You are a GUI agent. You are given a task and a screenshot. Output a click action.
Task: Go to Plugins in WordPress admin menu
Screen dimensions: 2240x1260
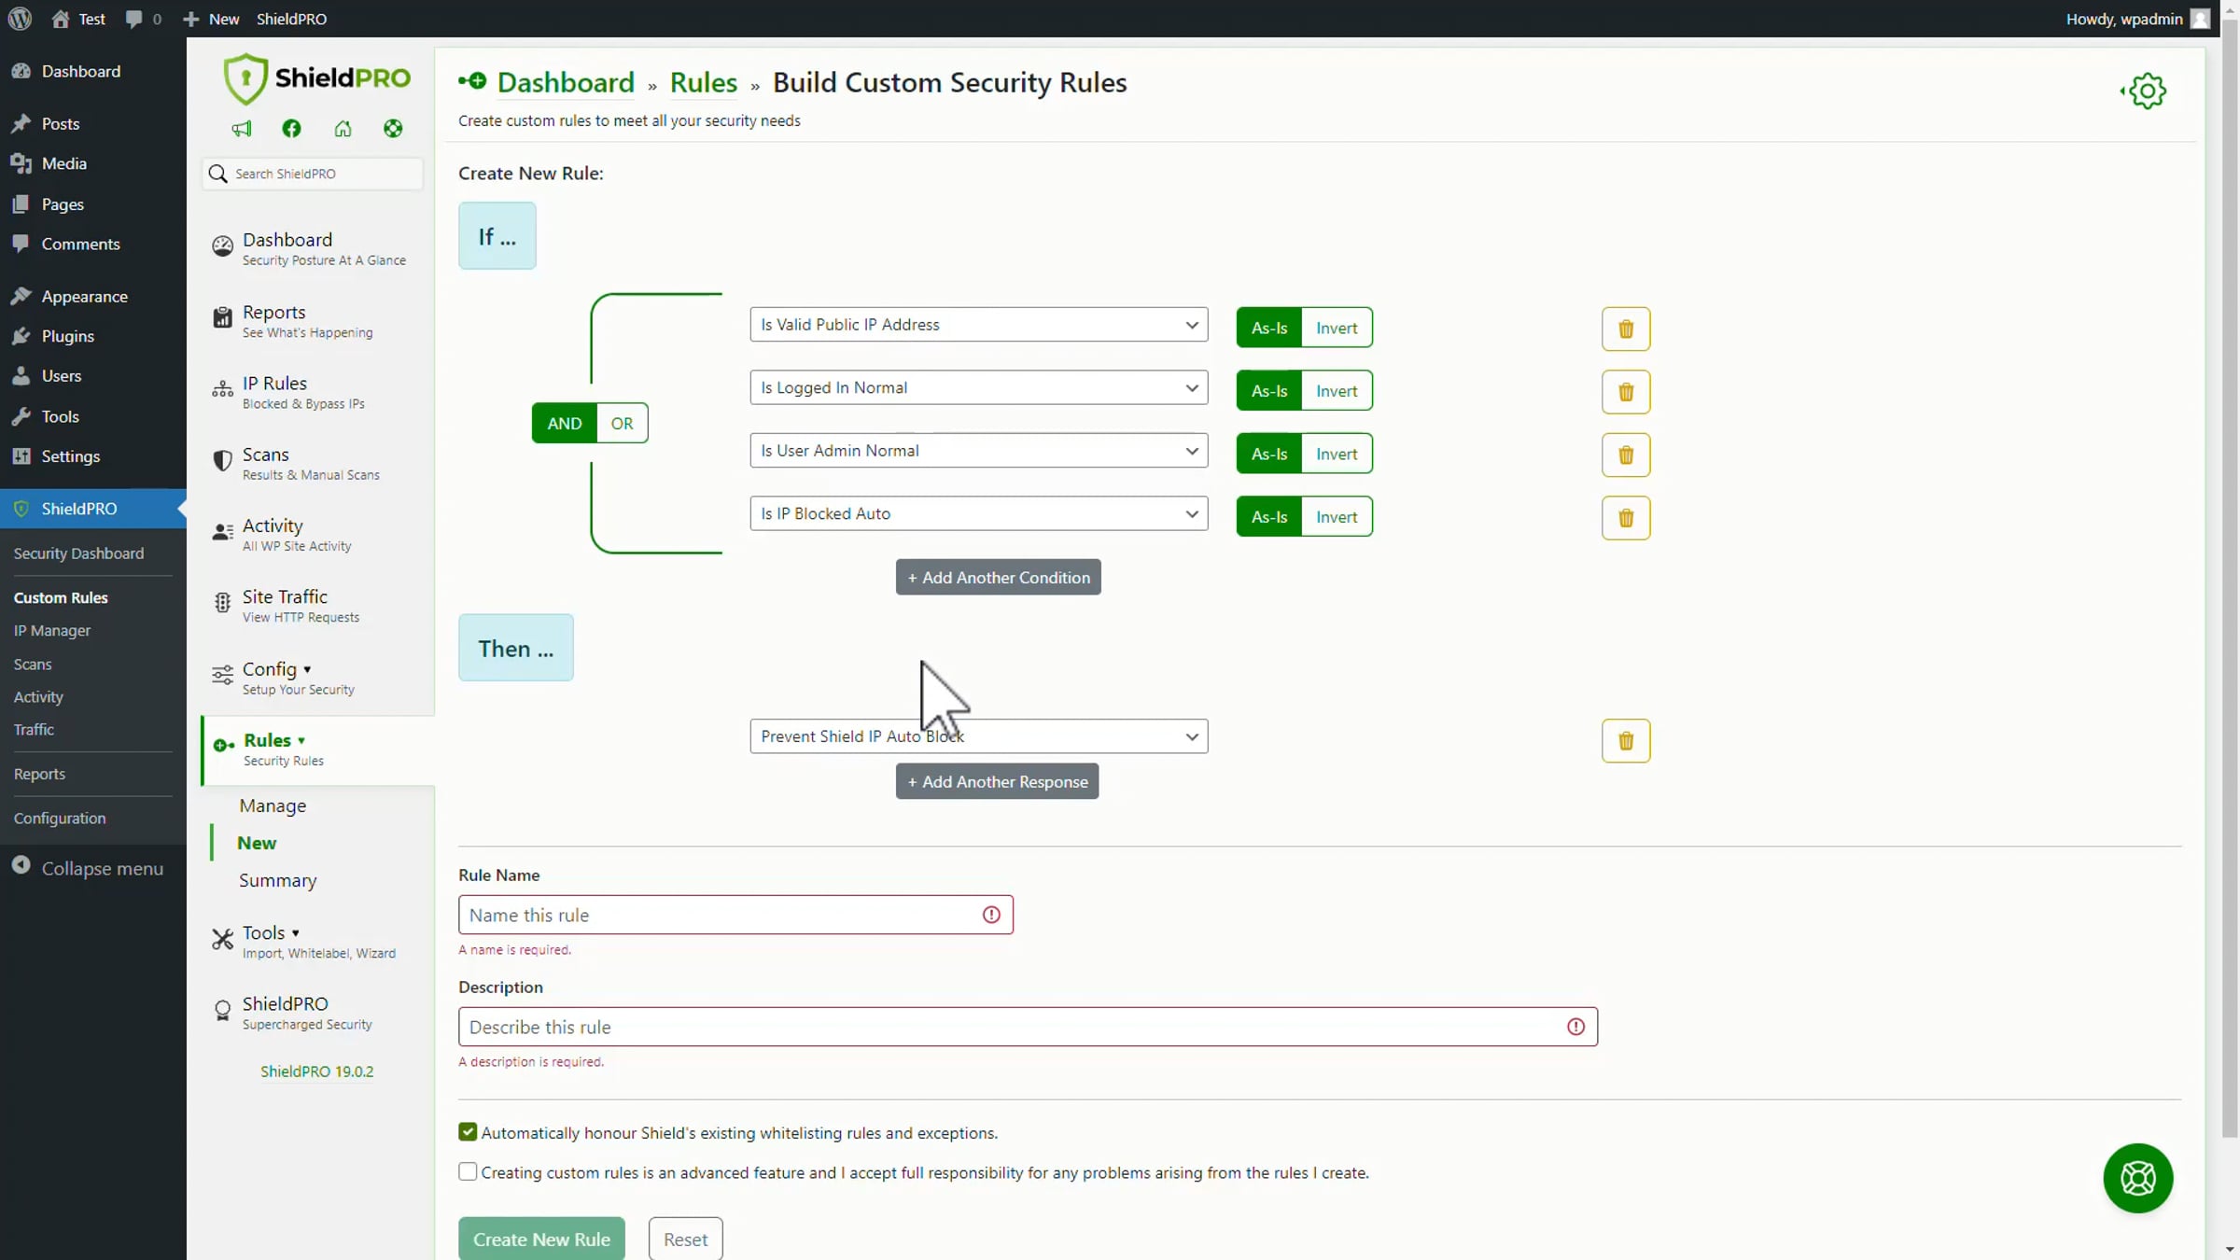(x=67, y=336)
